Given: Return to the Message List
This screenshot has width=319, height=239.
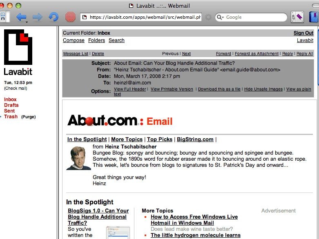Looking at the screenshot, I should [76, 53].
